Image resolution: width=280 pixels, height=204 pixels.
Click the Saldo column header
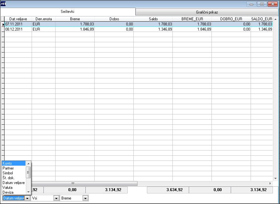tap(153, 19)
